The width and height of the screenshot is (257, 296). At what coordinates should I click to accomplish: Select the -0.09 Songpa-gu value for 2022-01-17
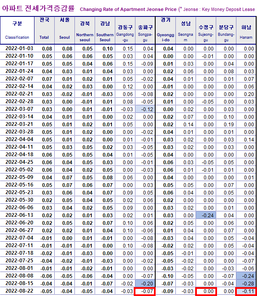click(x=147, y=64)
